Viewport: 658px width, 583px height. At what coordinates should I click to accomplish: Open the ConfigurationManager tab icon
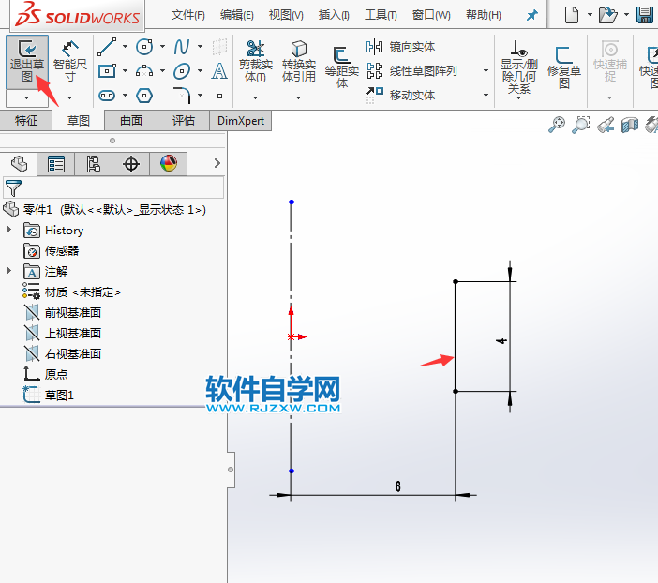pos(93,164)
